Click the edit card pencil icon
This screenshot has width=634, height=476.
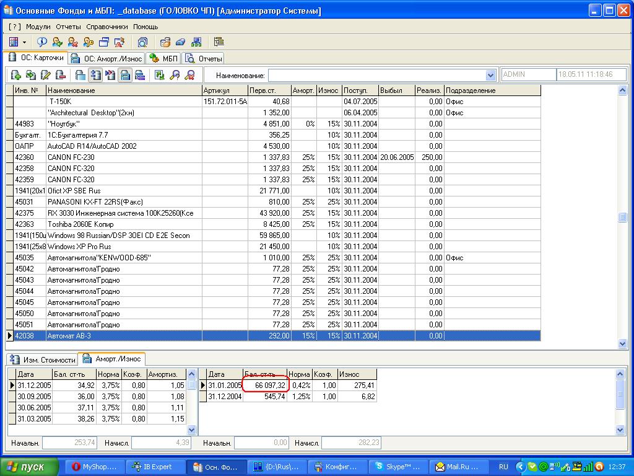coord(46,75)
